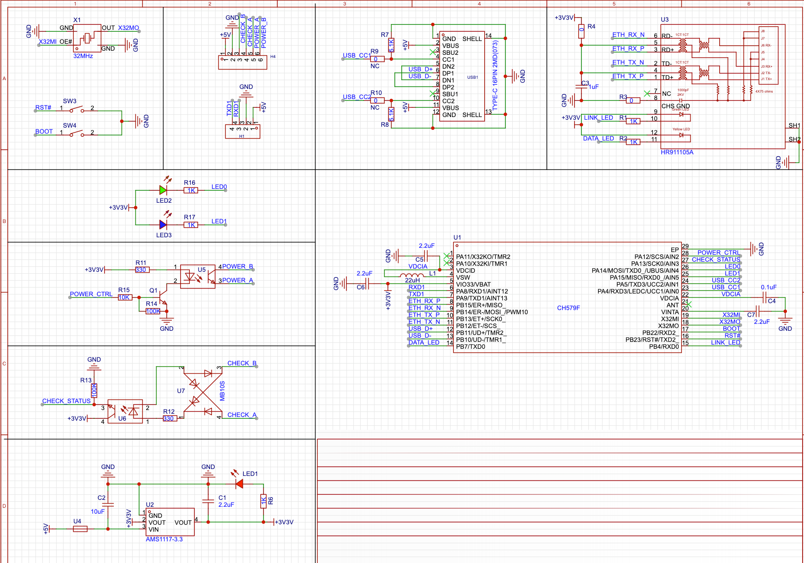Select resistor R12 330 ohm
The image size is (804, 563).
(x=170, y=418)
